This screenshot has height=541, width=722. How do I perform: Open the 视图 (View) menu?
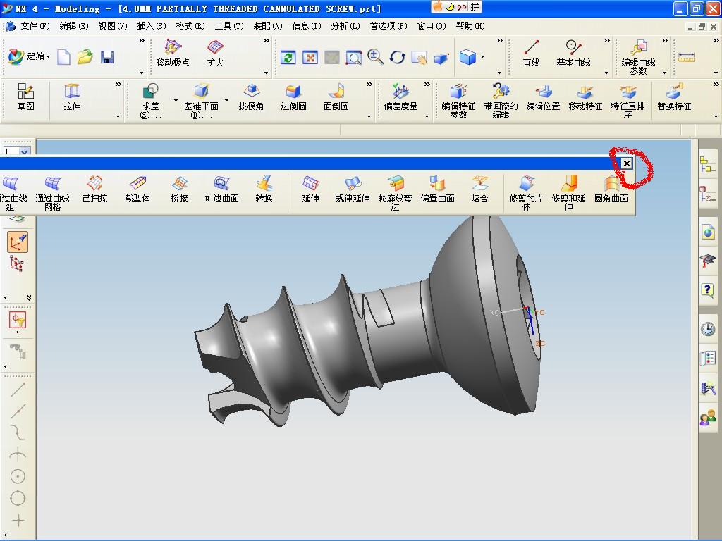[x=112, y=26]
